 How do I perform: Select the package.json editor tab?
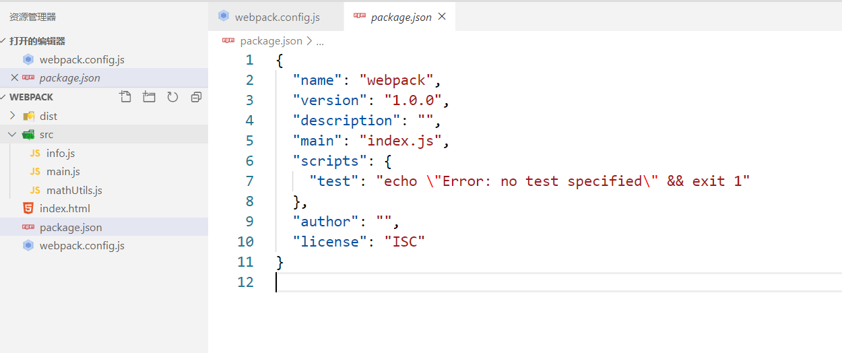point(400,18)
